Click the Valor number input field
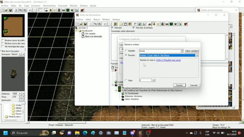 [x=146, y=80]
